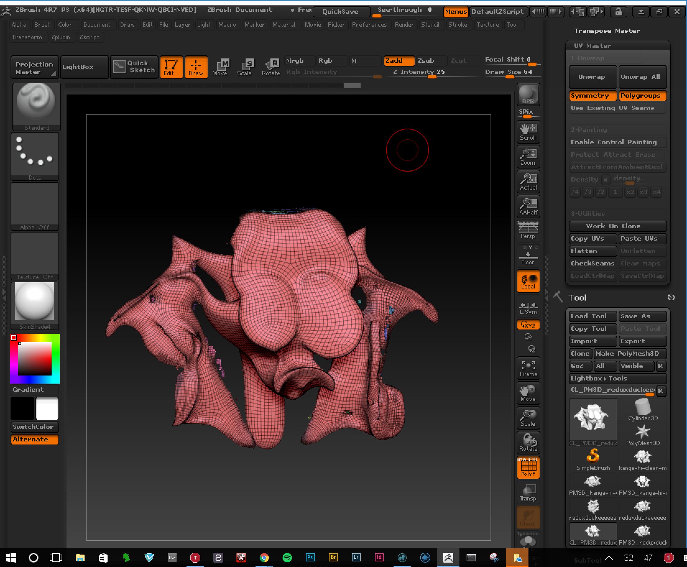Toggle Persp perspective view
This screenshot has width=687, height=567.
(x=528, y=231)
